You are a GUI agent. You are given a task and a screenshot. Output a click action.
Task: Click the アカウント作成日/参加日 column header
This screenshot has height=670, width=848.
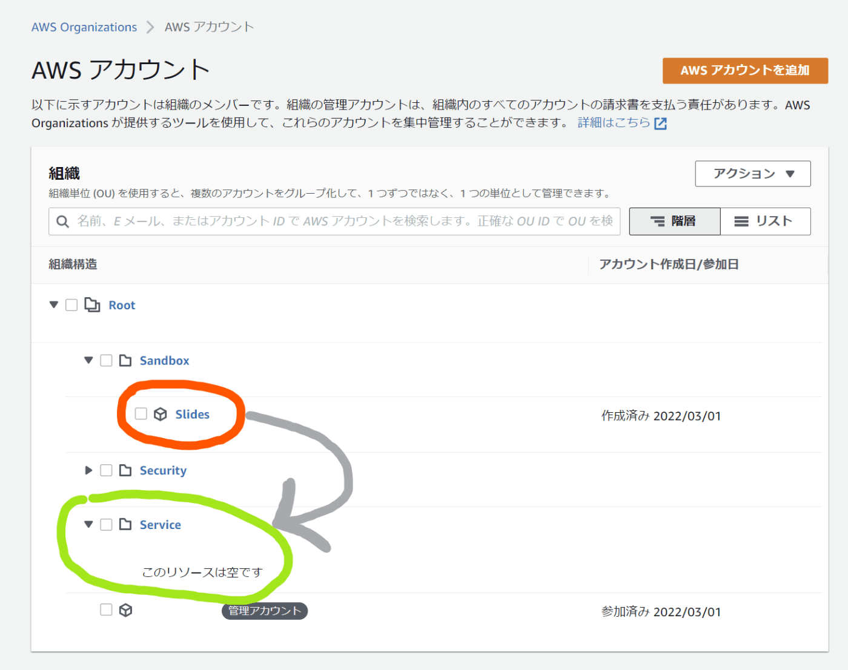pos(669,264)
